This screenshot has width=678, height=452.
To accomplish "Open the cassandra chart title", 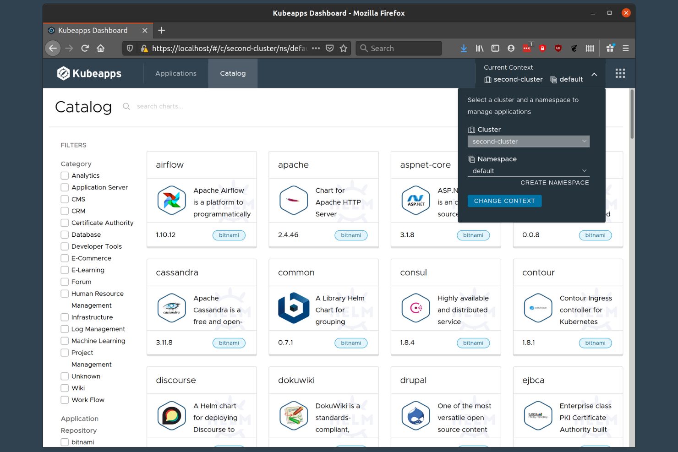I will [177, 272].
